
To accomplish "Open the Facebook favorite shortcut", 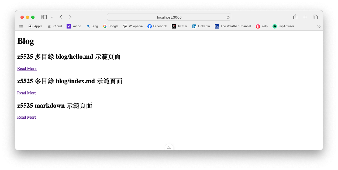I will tap(157, 26).
